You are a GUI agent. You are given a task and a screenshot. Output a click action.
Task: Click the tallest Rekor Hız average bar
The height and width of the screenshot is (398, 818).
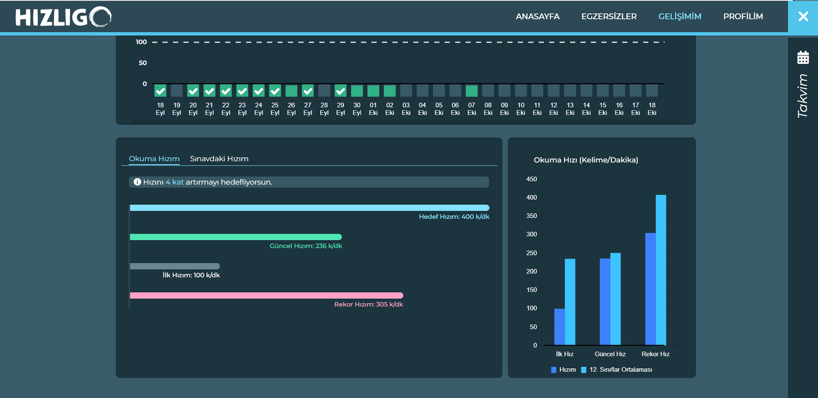point(661,270)
